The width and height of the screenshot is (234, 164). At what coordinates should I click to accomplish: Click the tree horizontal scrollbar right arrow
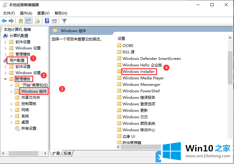45,153
